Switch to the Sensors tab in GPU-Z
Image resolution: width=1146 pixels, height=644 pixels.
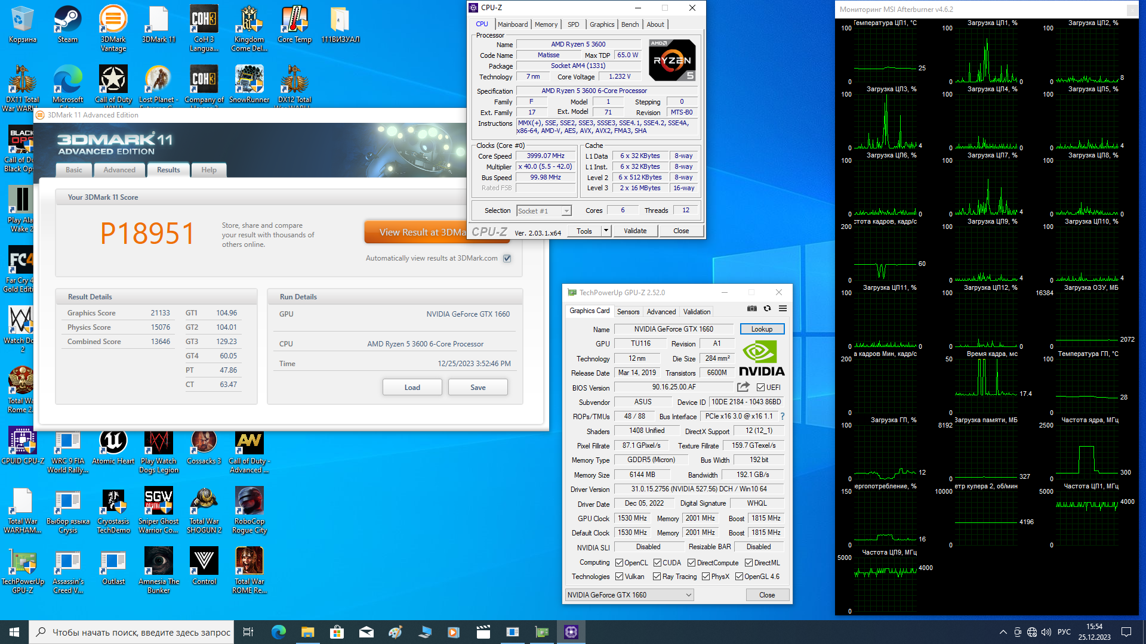[628, 312]
